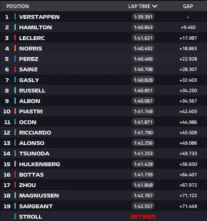Image resolution: width=207 pixels, height=221 pixels.
Task: Click Verstappen's 1:39.391 lap time pill
Action: pyautogui.click(x=143, y=17)
